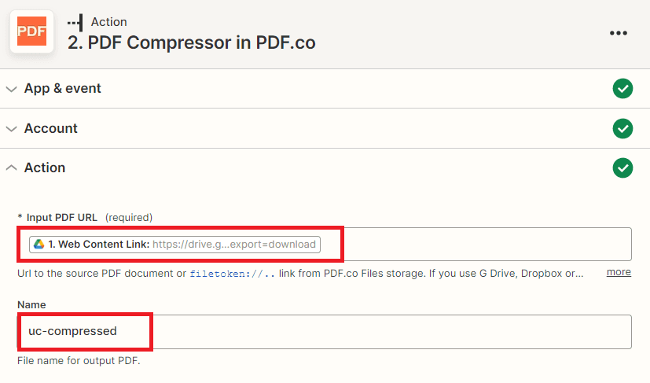Click the small Action label above title
Image resolution: width=650 pixels, height=383 pixels.
(x=108, y=22)
